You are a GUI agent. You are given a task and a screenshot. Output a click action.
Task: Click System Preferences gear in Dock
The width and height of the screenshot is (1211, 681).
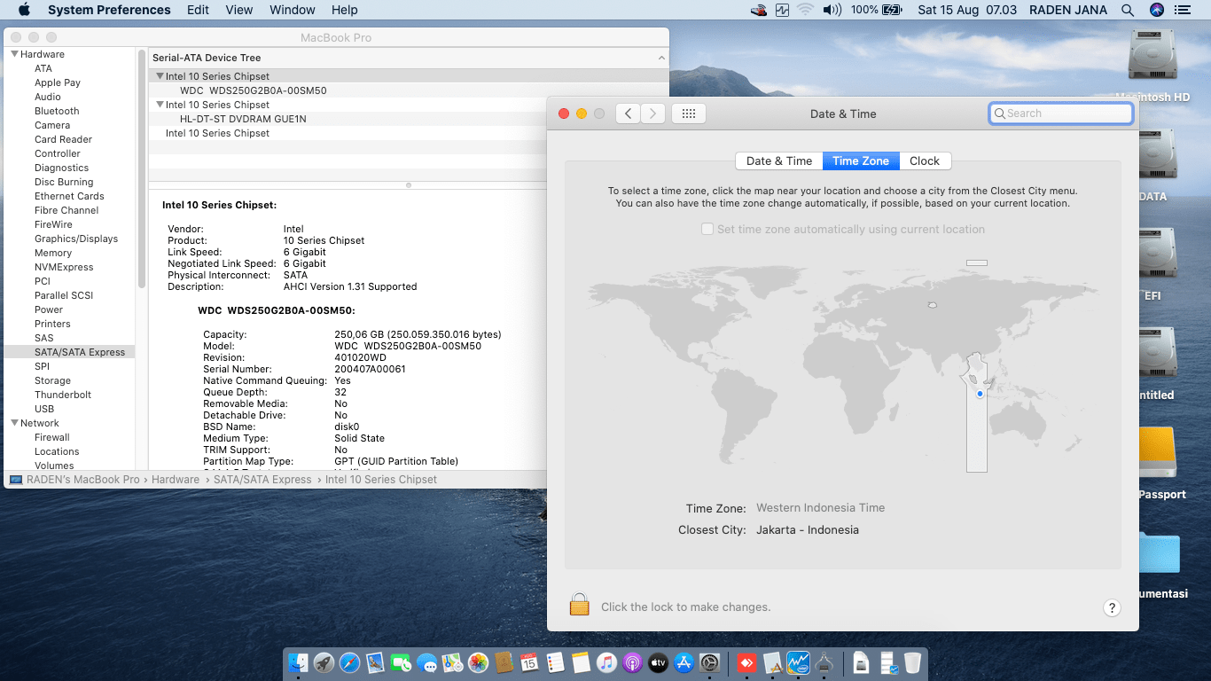pos(710,662)
